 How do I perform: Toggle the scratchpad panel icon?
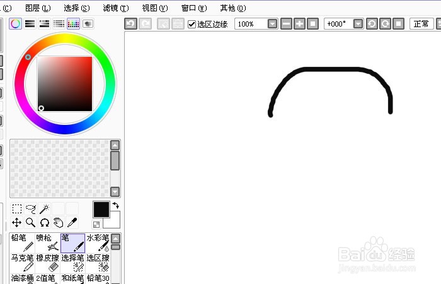click(88, 24)
